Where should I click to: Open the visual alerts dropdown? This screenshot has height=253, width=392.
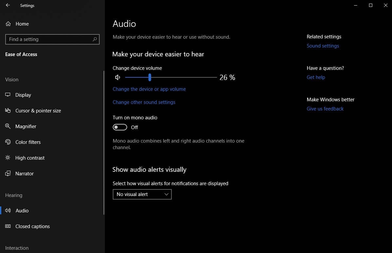(x=142, y=194)
